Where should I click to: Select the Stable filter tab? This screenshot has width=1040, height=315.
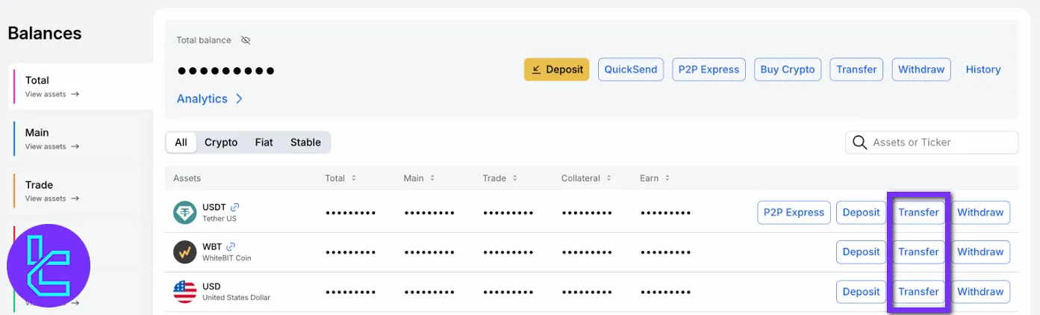click(x=305, y=143)
